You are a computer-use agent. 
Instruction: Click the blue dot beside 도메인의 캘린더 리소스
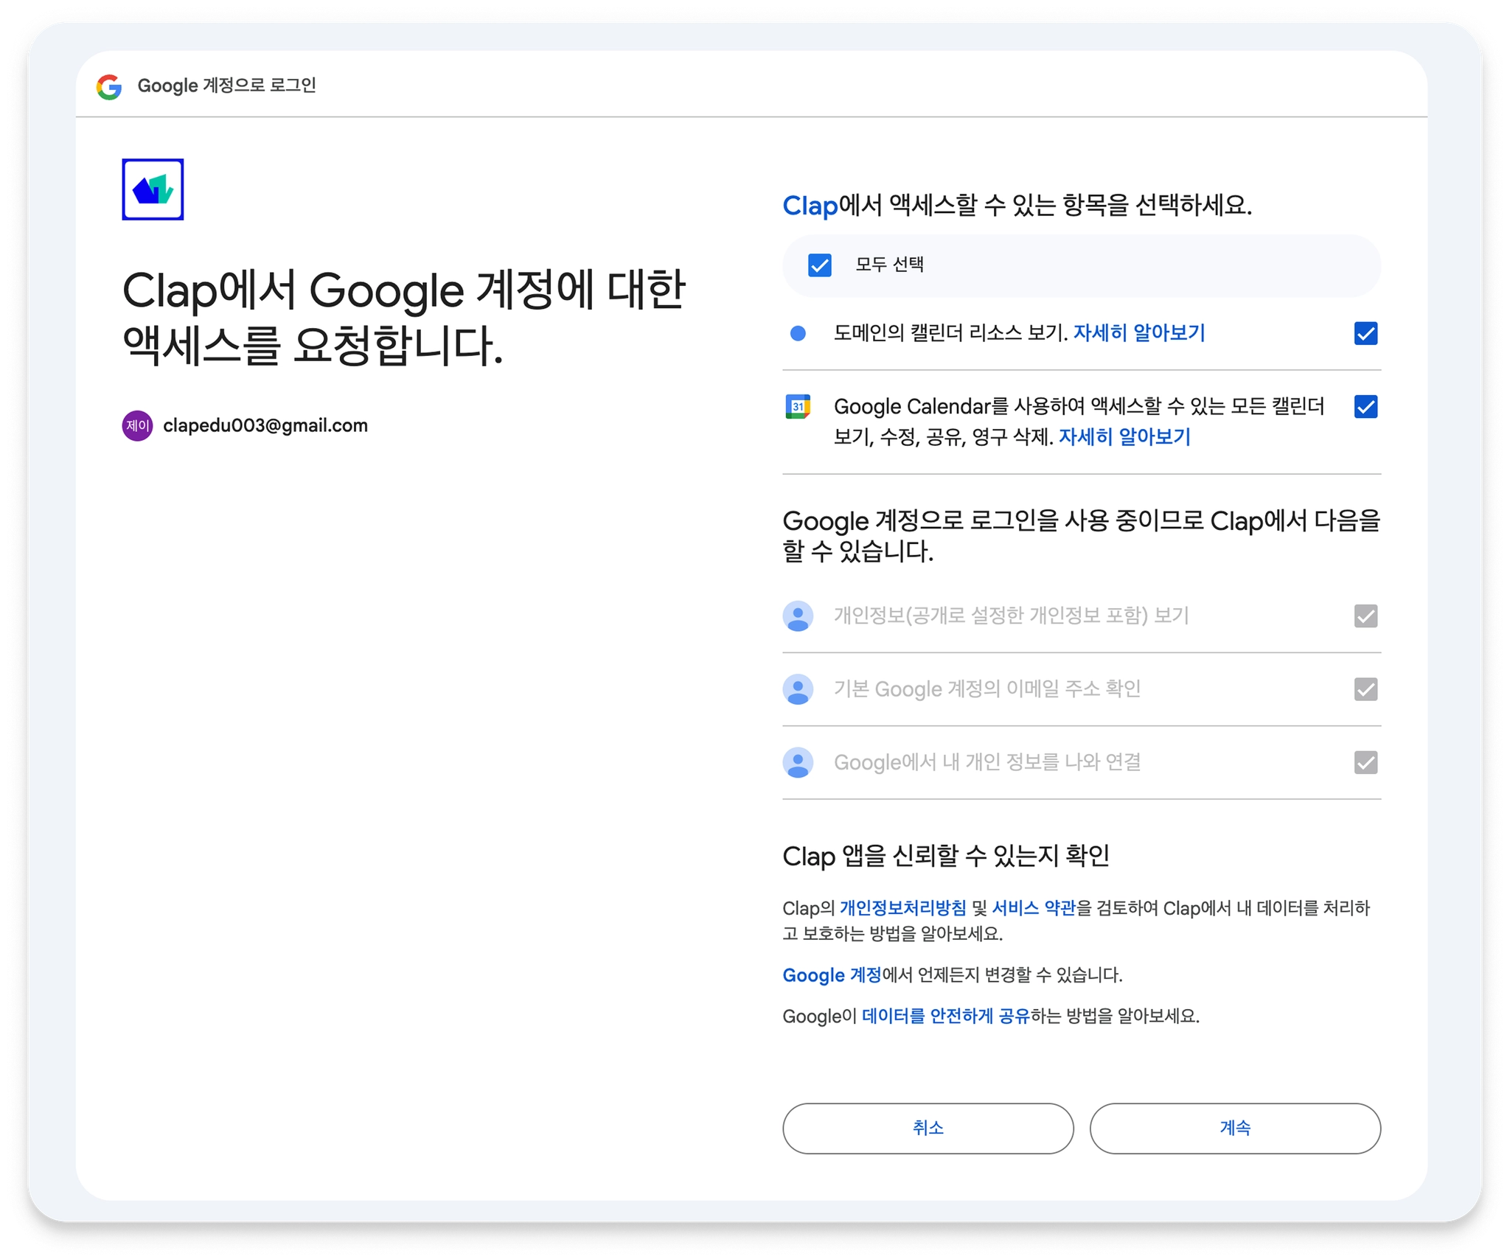click(798, 333)
